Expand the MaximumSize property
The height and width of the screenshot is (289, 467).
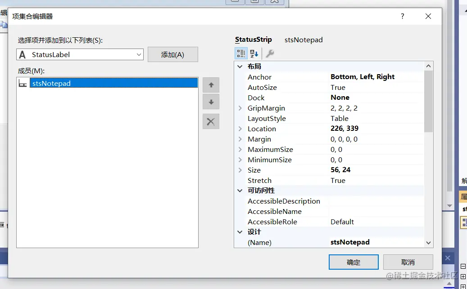click(240, 149)
